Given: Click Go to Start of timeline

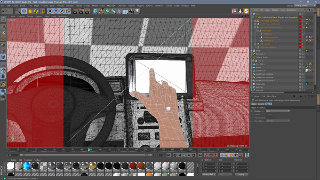Looking at the screenshot, I should (x=168, y=156).
